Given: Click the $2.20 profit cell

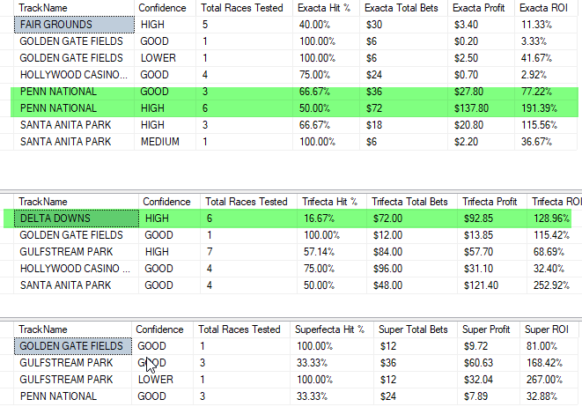Looking at the screenshot, I should 481,142.
